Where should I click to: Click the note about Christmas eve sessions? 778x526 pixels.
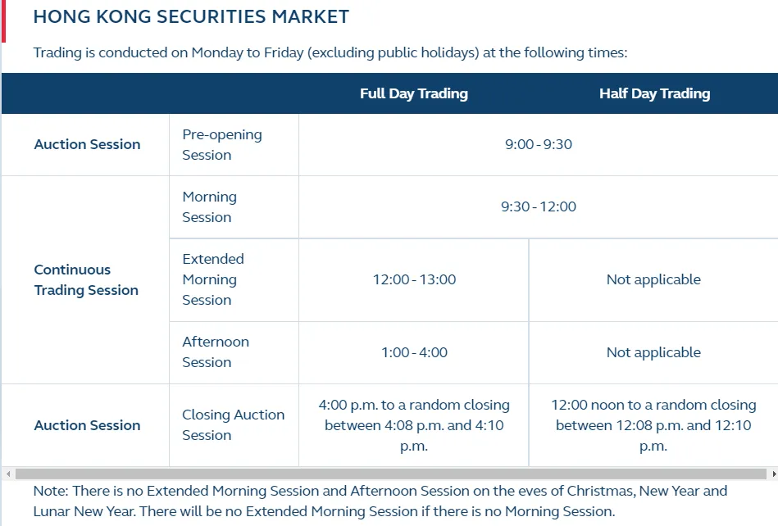pyautogui.click(x=380, y=501)
